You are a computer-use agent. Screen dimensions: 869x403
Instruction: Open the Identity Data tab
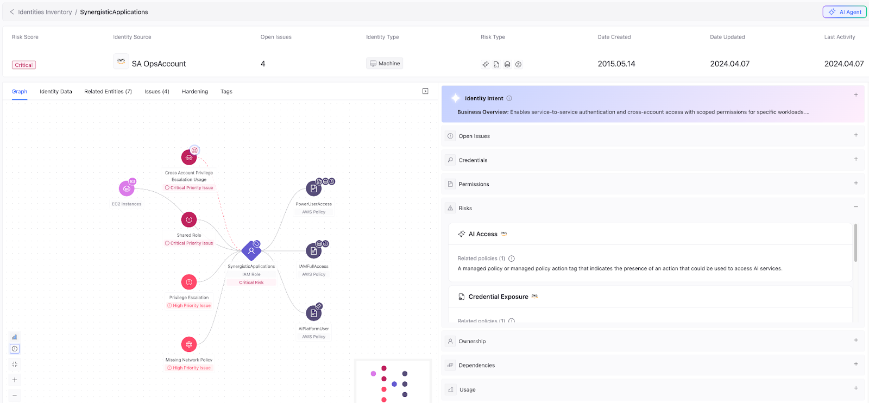(x=56, y=92)
